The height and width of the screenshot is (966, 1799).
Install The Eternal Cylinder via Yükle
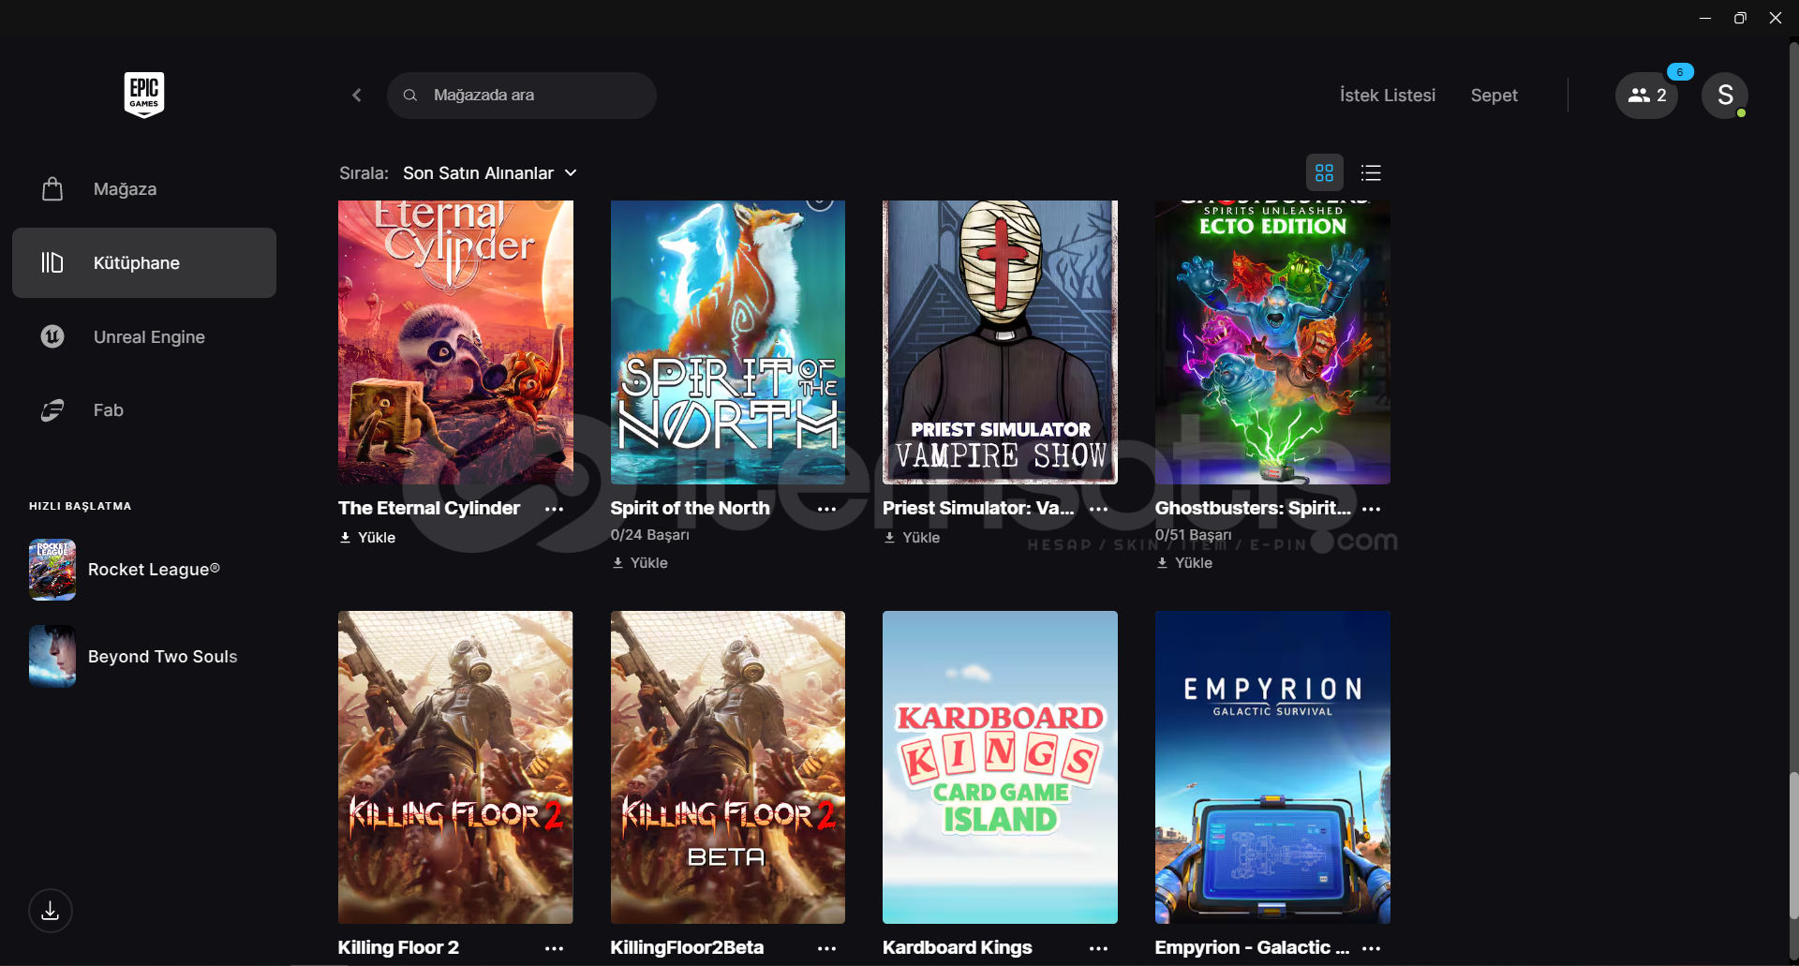(367, 538)
